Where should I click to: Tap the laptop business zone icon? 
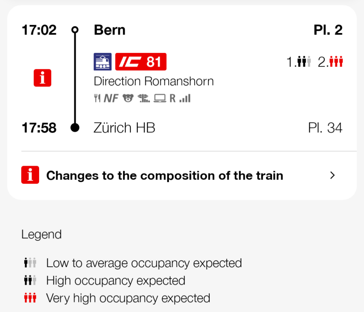160,99
